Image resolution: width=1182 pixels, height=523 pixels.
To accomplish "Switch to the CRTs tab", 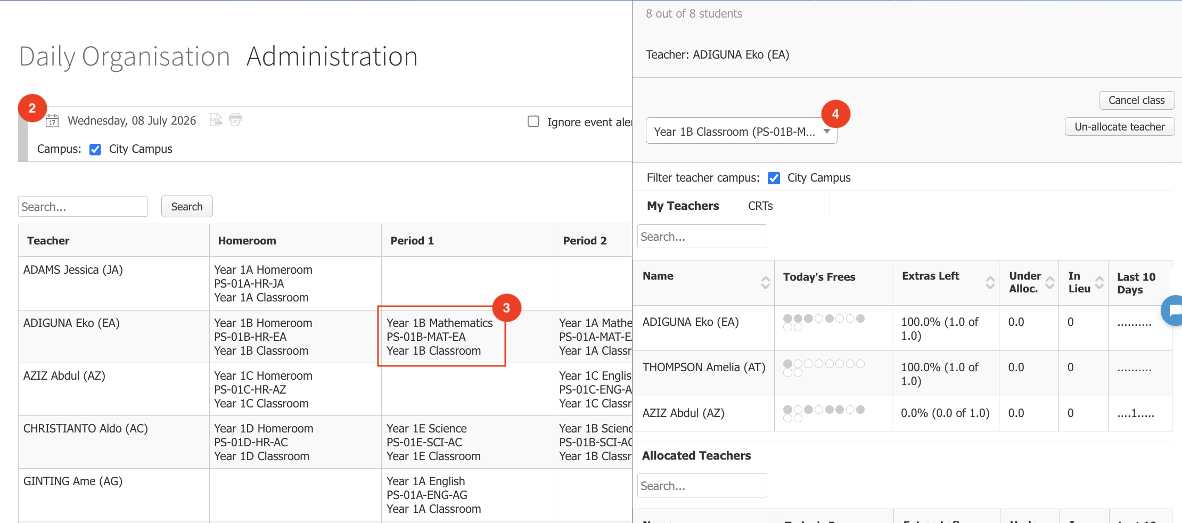I will coord(760,206).
